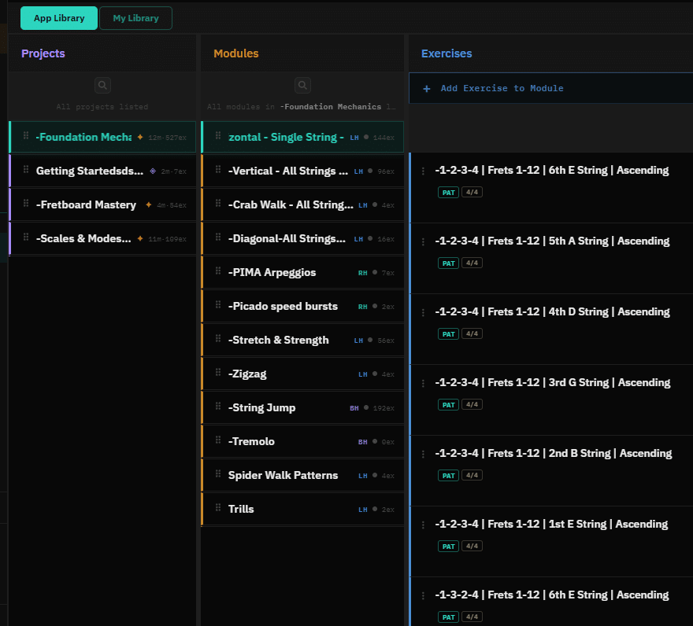Screen dimensions: 693x626
Task: Switch to the My Library tab
Action: click(x=135, y=18)
